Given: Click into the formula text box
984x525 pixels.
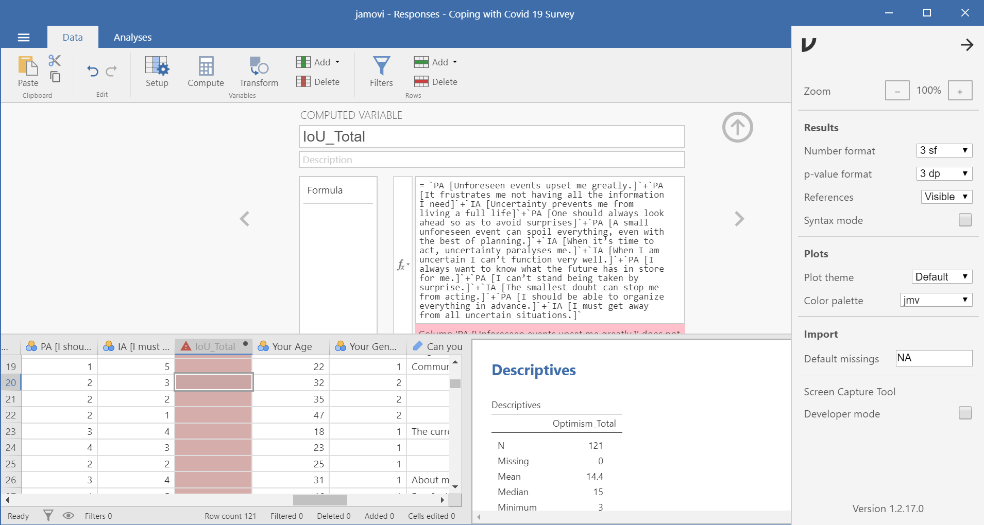Looking at the screenshot, I should pyautogui.click(x=549, y=250).
